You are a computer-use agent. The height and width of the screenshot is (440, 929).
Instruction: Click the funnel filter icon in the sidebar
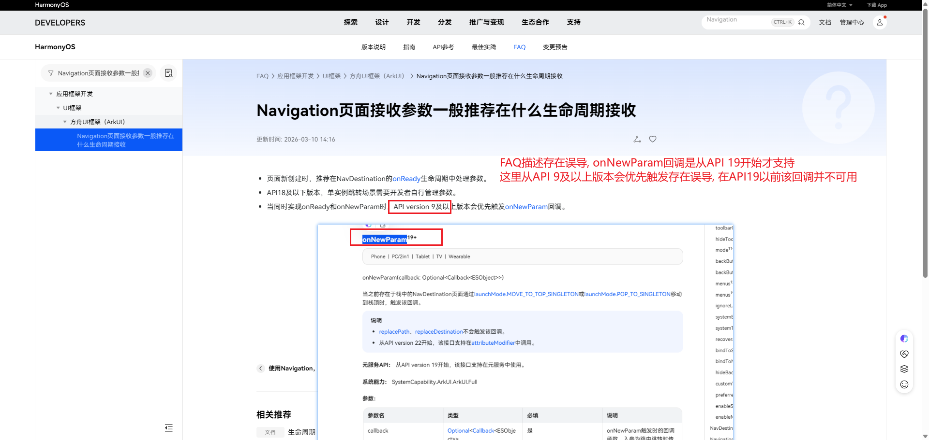pos(51,73)
